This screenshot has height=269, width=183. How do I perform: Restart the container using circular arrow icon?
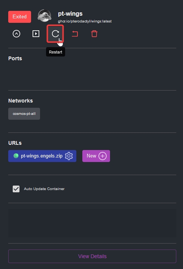coord(55,34)
